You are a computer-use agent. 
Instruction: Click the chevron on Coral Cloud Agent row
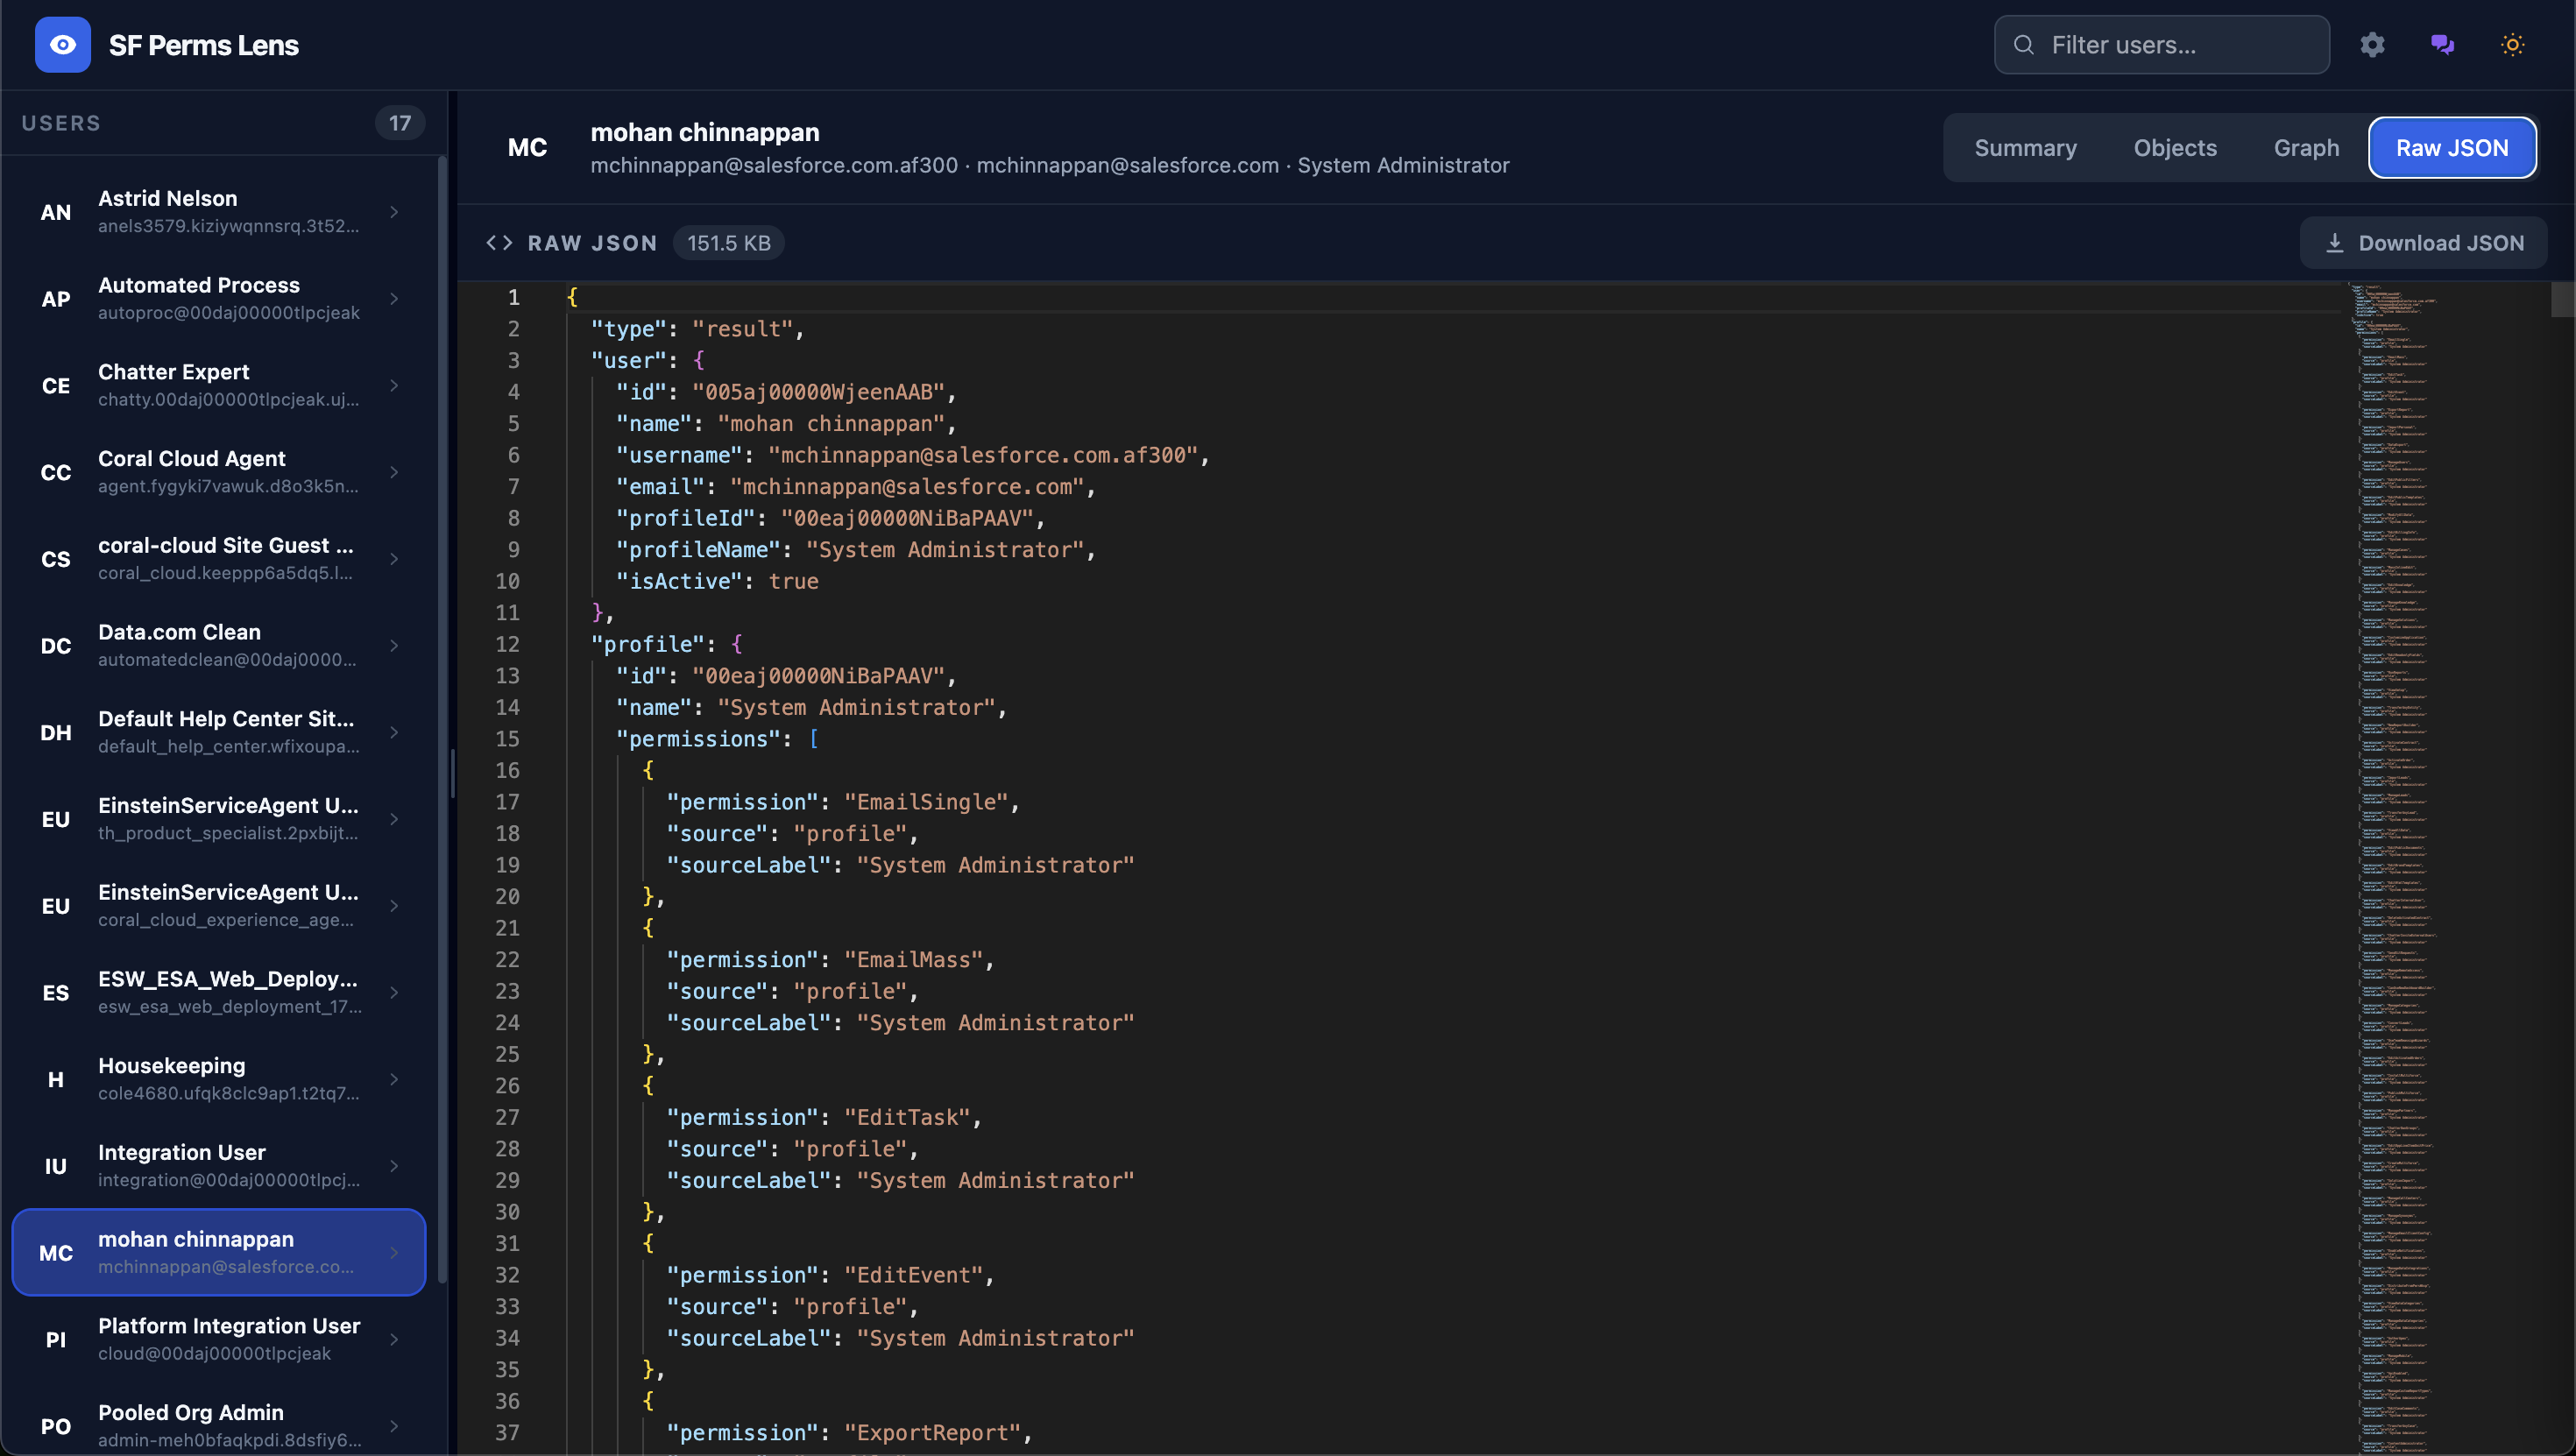pos(394,472)
